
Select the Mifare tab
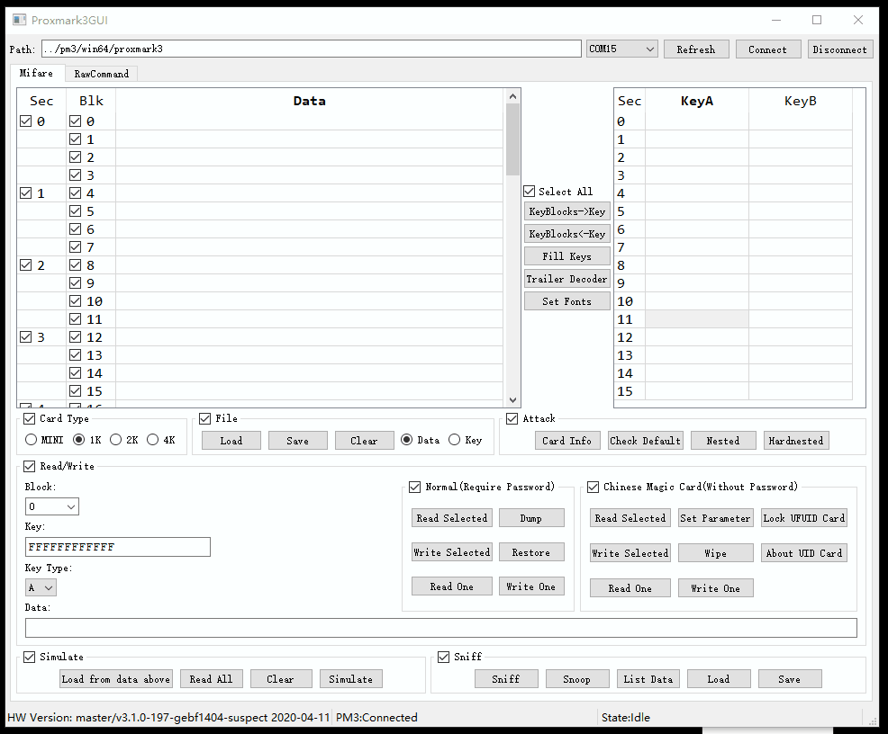coord(36,74)
